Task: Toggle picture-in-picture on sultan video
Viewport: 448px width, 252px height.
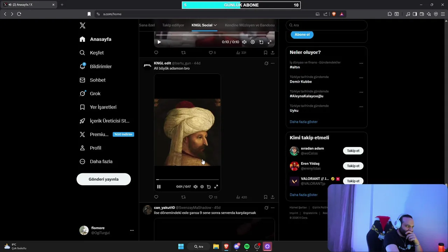Action: 209,187
